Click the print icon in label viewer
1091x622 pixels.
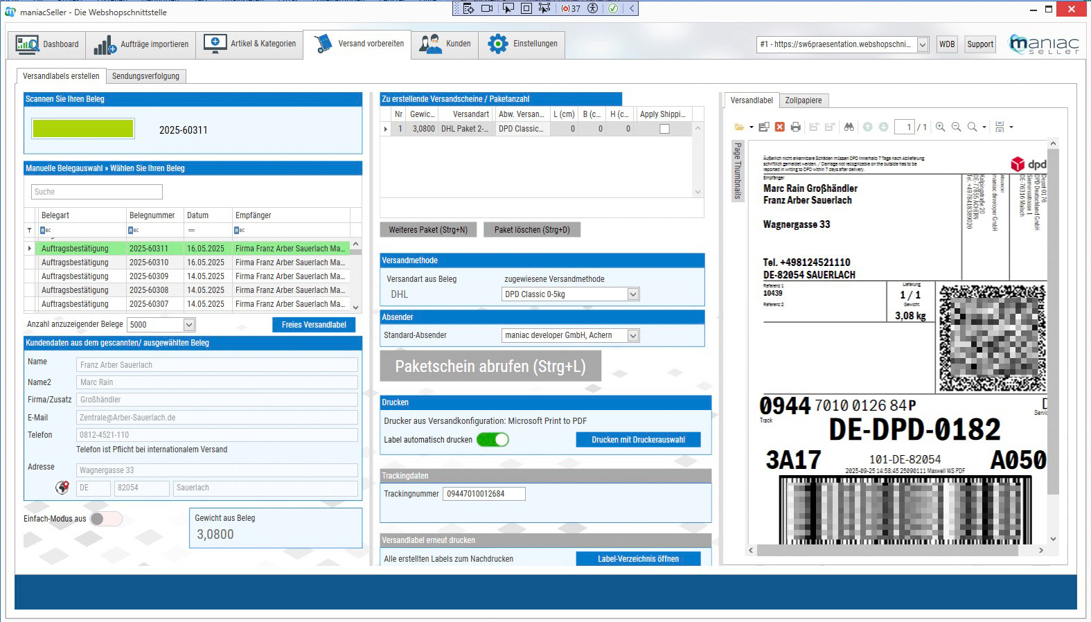(x=795, y=127)
